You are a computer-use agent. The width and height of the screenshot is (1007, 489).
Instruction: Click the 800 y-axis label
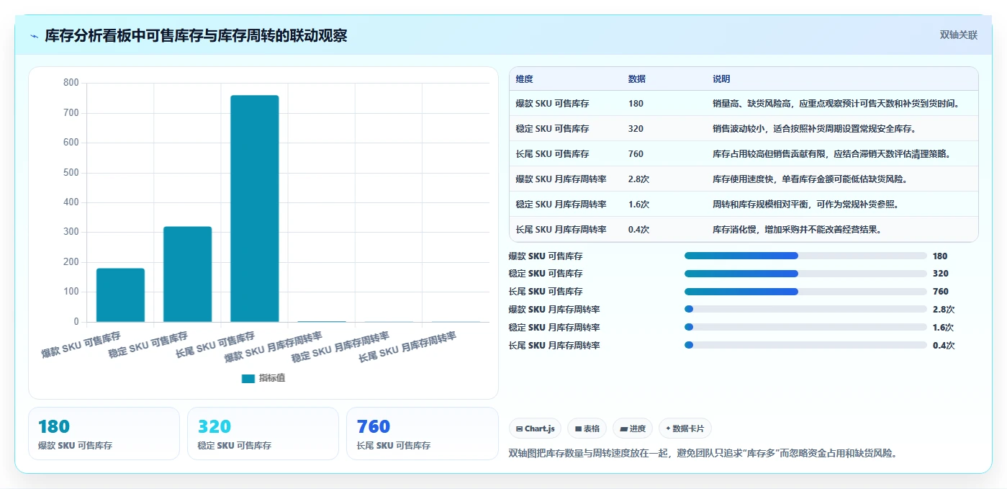tap(71, 83)
